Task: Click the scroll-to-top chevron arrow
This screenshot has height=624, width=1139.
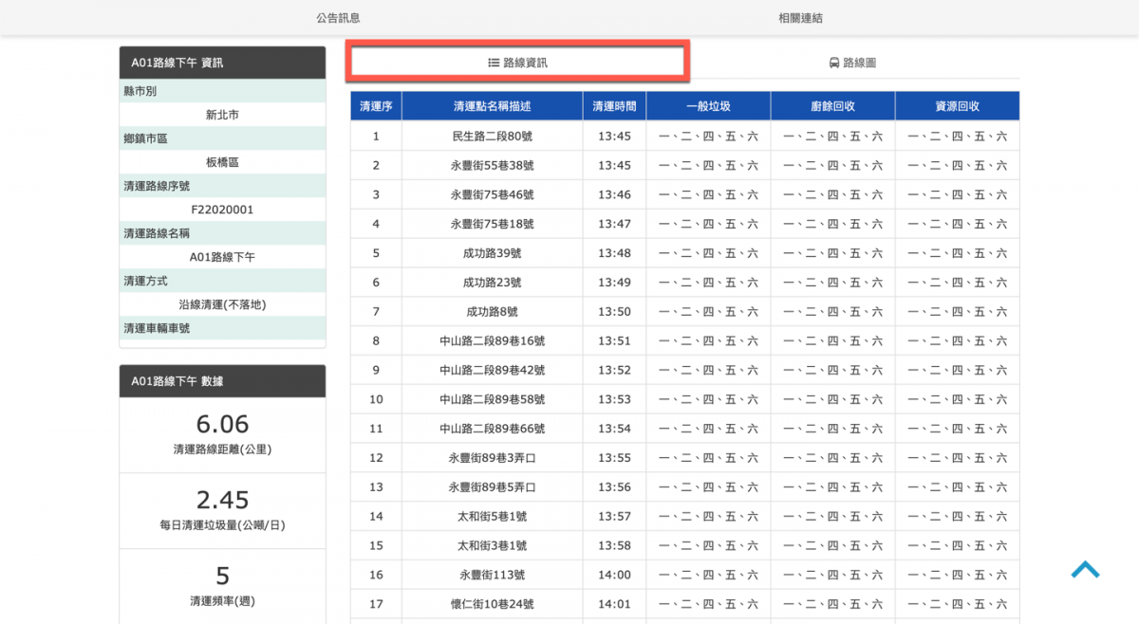Action: pos(1085,569)
